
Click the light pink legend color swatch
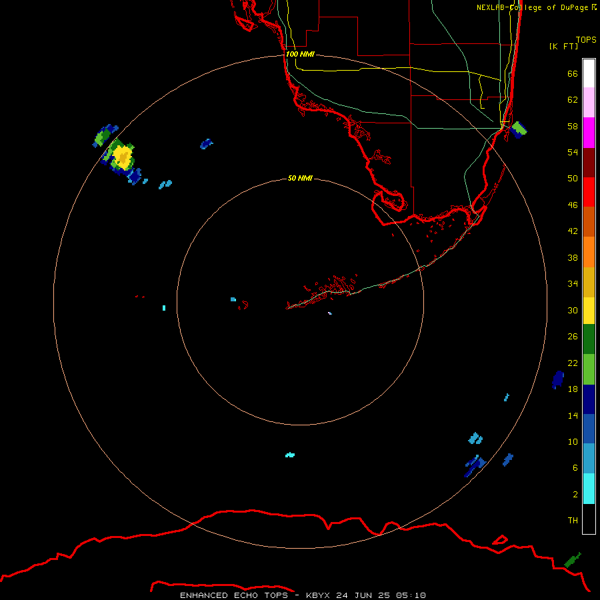tap(589, 102)
